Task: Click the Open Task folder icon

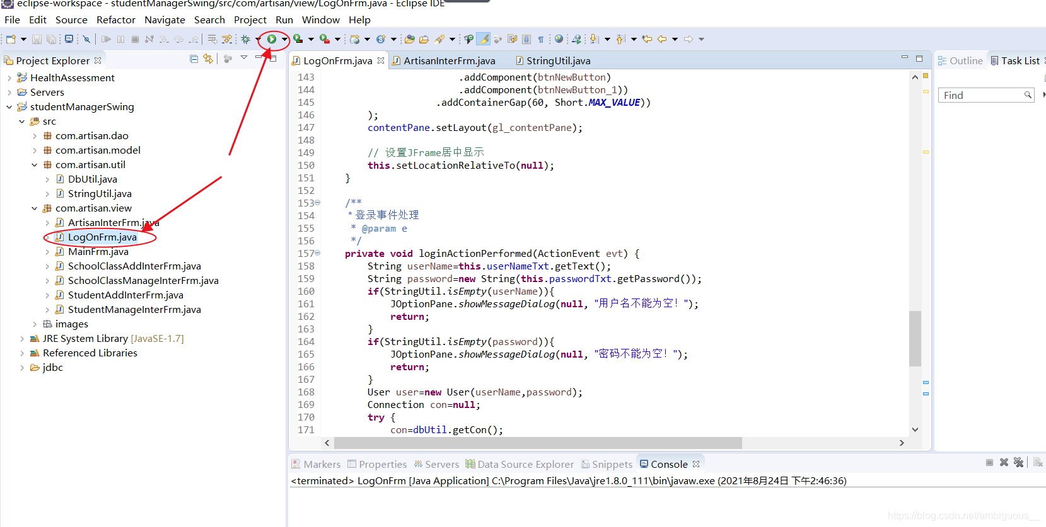Action: [424, 39]
